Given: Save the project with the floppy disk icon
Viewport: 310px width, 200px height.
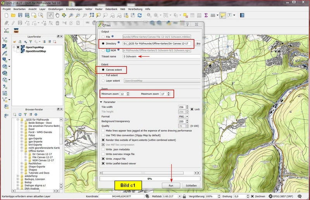Looking at the screenshot, I should pyautogui.click(x=20, y=15).
